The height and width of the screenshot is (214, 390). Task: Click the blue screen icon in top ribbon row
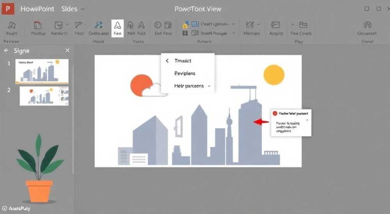point(195,24)
